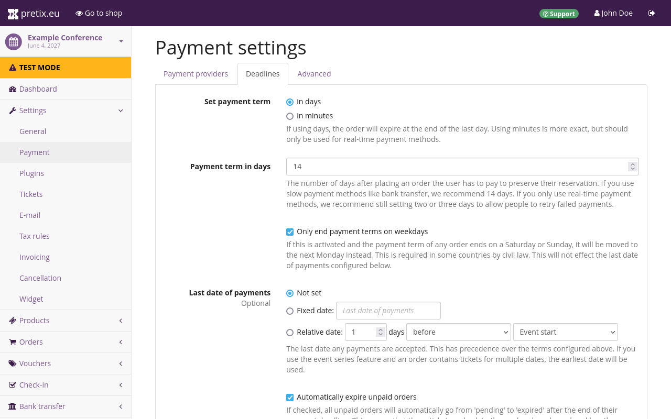Image resolution: width=671 pixels, height=419 pixels.
Task: Click the warning icon in TEST MODE
Action: coord(13,68)
